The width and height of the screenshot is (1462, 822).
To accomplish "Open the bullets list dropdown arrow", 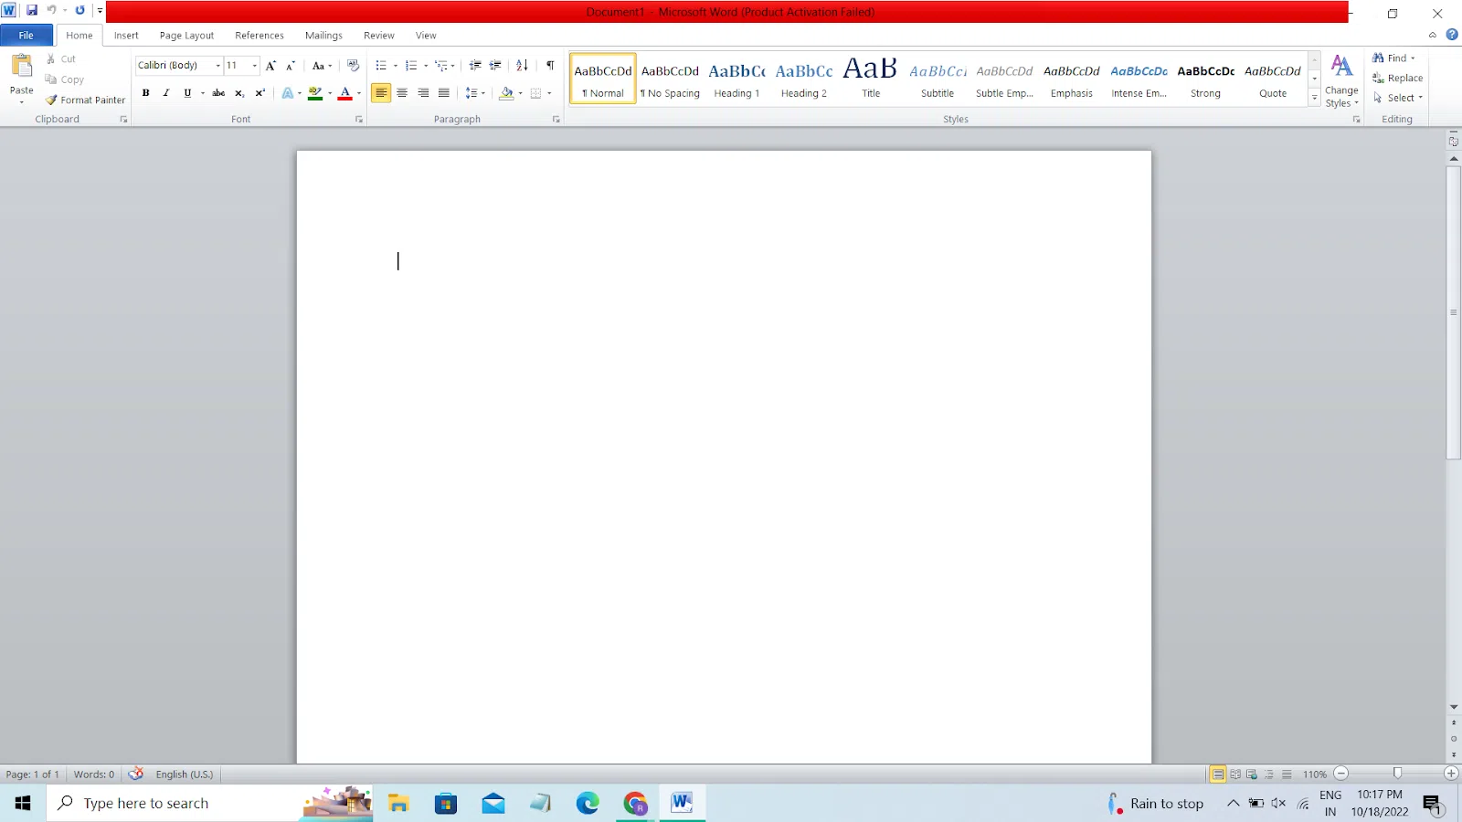I will tap(395, 66).
